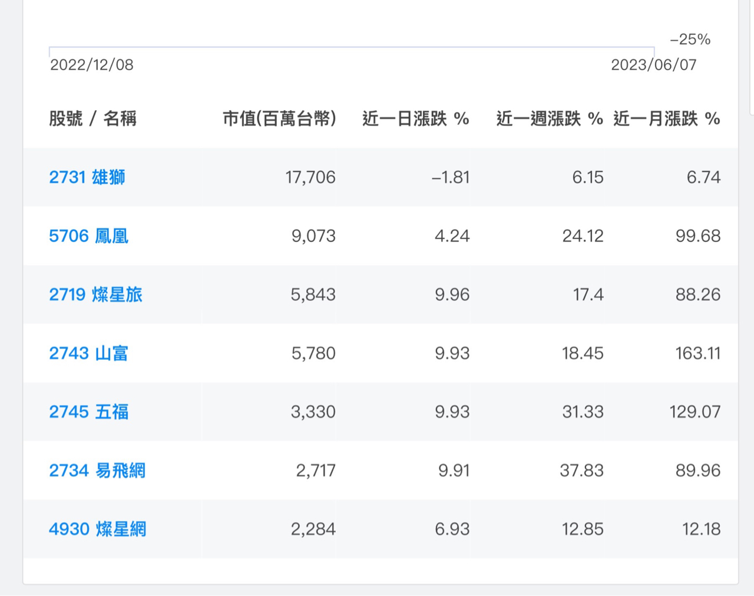View the 4930 燦星網 stock page
754x596 pixels.
click(x=97, y=529)
